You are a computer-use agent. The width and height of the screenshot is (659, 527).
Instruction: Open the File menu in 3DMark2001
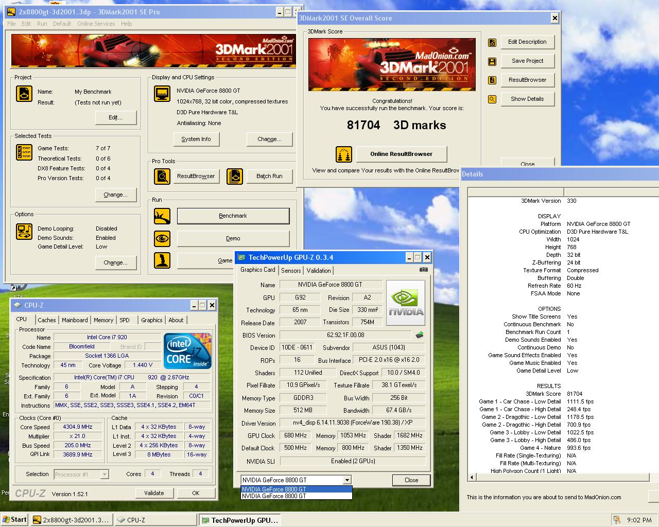[x=11, y=24]
